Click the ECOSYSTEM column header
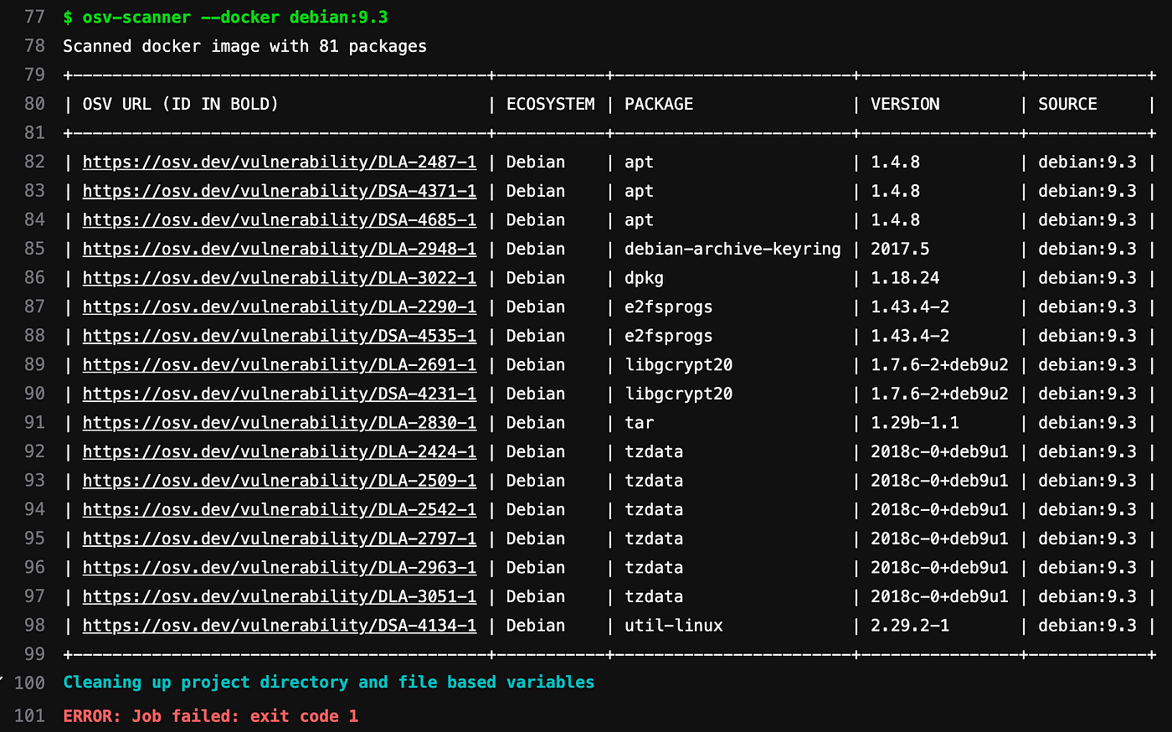 click(x=551, y=104)
